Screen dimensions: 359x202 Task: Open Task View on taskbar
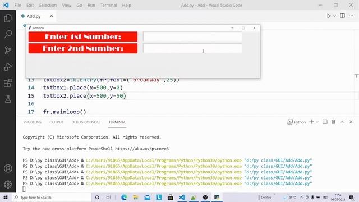[x=108, y=197]
